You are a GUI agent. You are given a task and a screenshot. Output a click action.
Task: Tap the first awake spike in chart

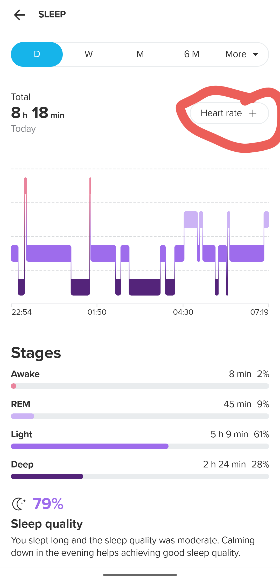[25, 186]
